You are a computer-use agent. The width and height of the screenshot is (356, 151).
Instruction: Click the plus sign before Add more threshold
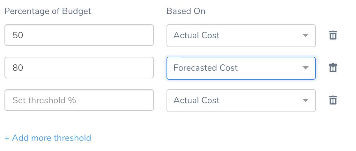pos(7,138)
